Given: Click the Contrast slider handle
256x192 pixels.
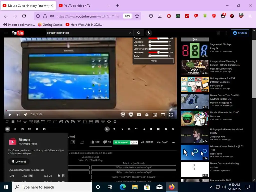Looking at the screenshot, I should coord(158,38).
